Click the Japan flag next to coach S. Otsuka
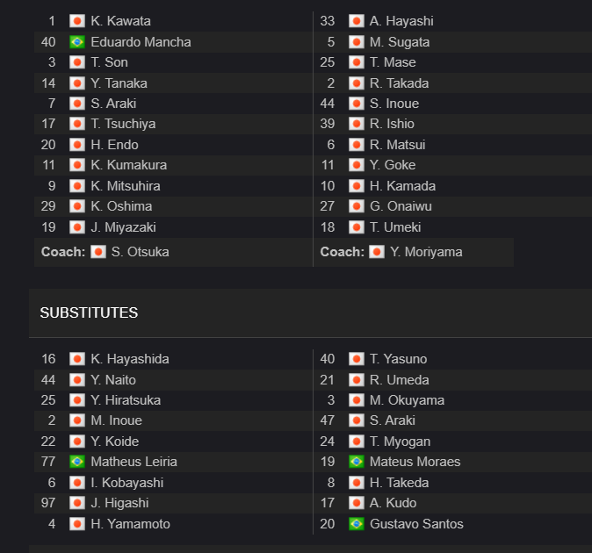 (98, 252)
